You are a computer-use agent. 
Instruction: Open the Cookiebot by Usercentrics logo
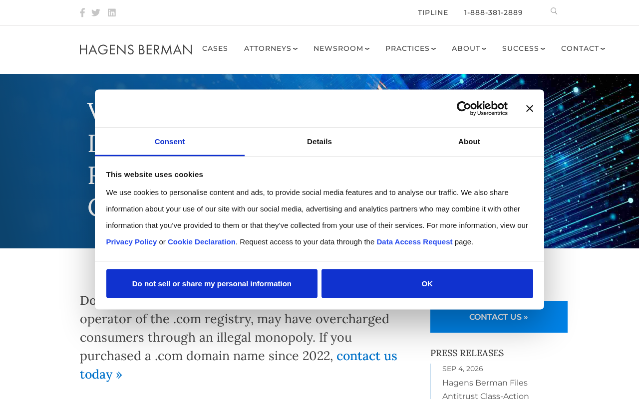[x=482, y=109]
